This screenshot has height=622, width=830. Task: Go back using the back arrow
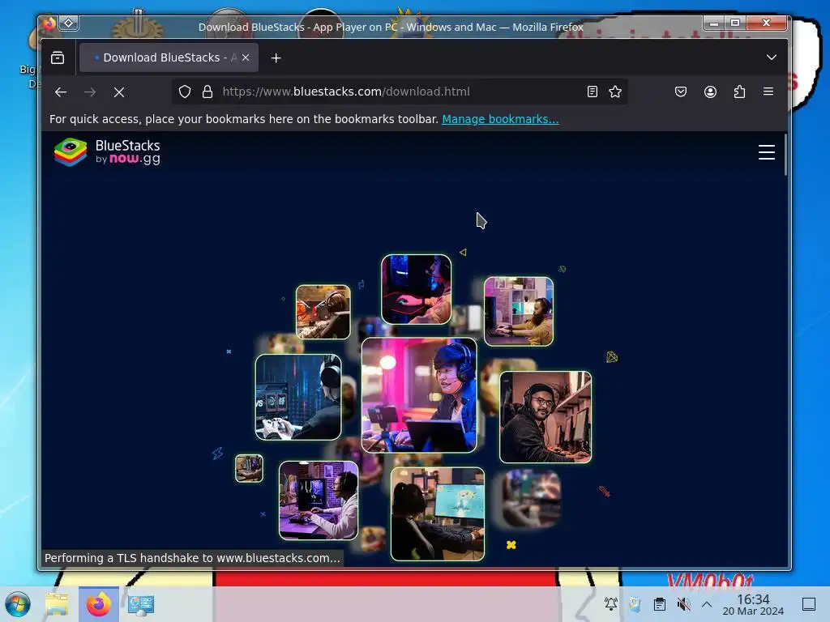(x=60, y=92)
